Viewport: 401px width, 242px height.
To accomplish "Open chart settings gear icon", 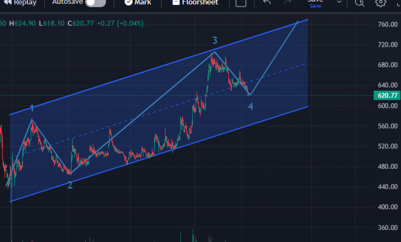I will 380,3.
